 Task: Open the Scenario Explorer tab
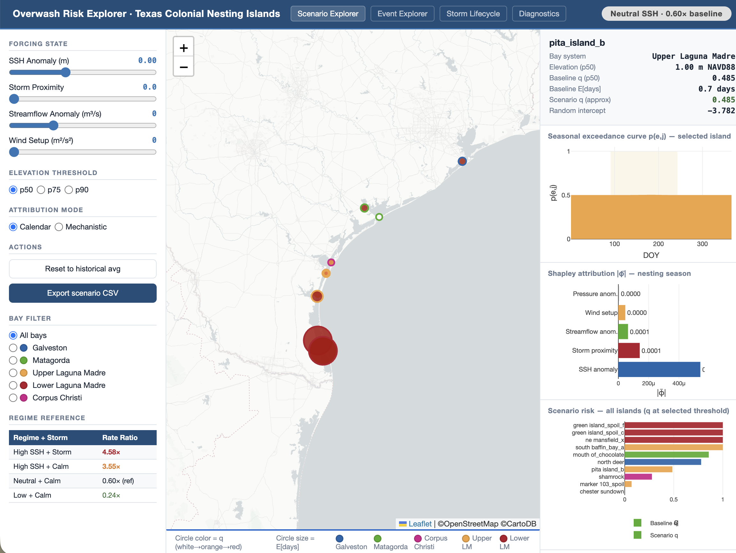pyautogui.click(x=328, y=14)
